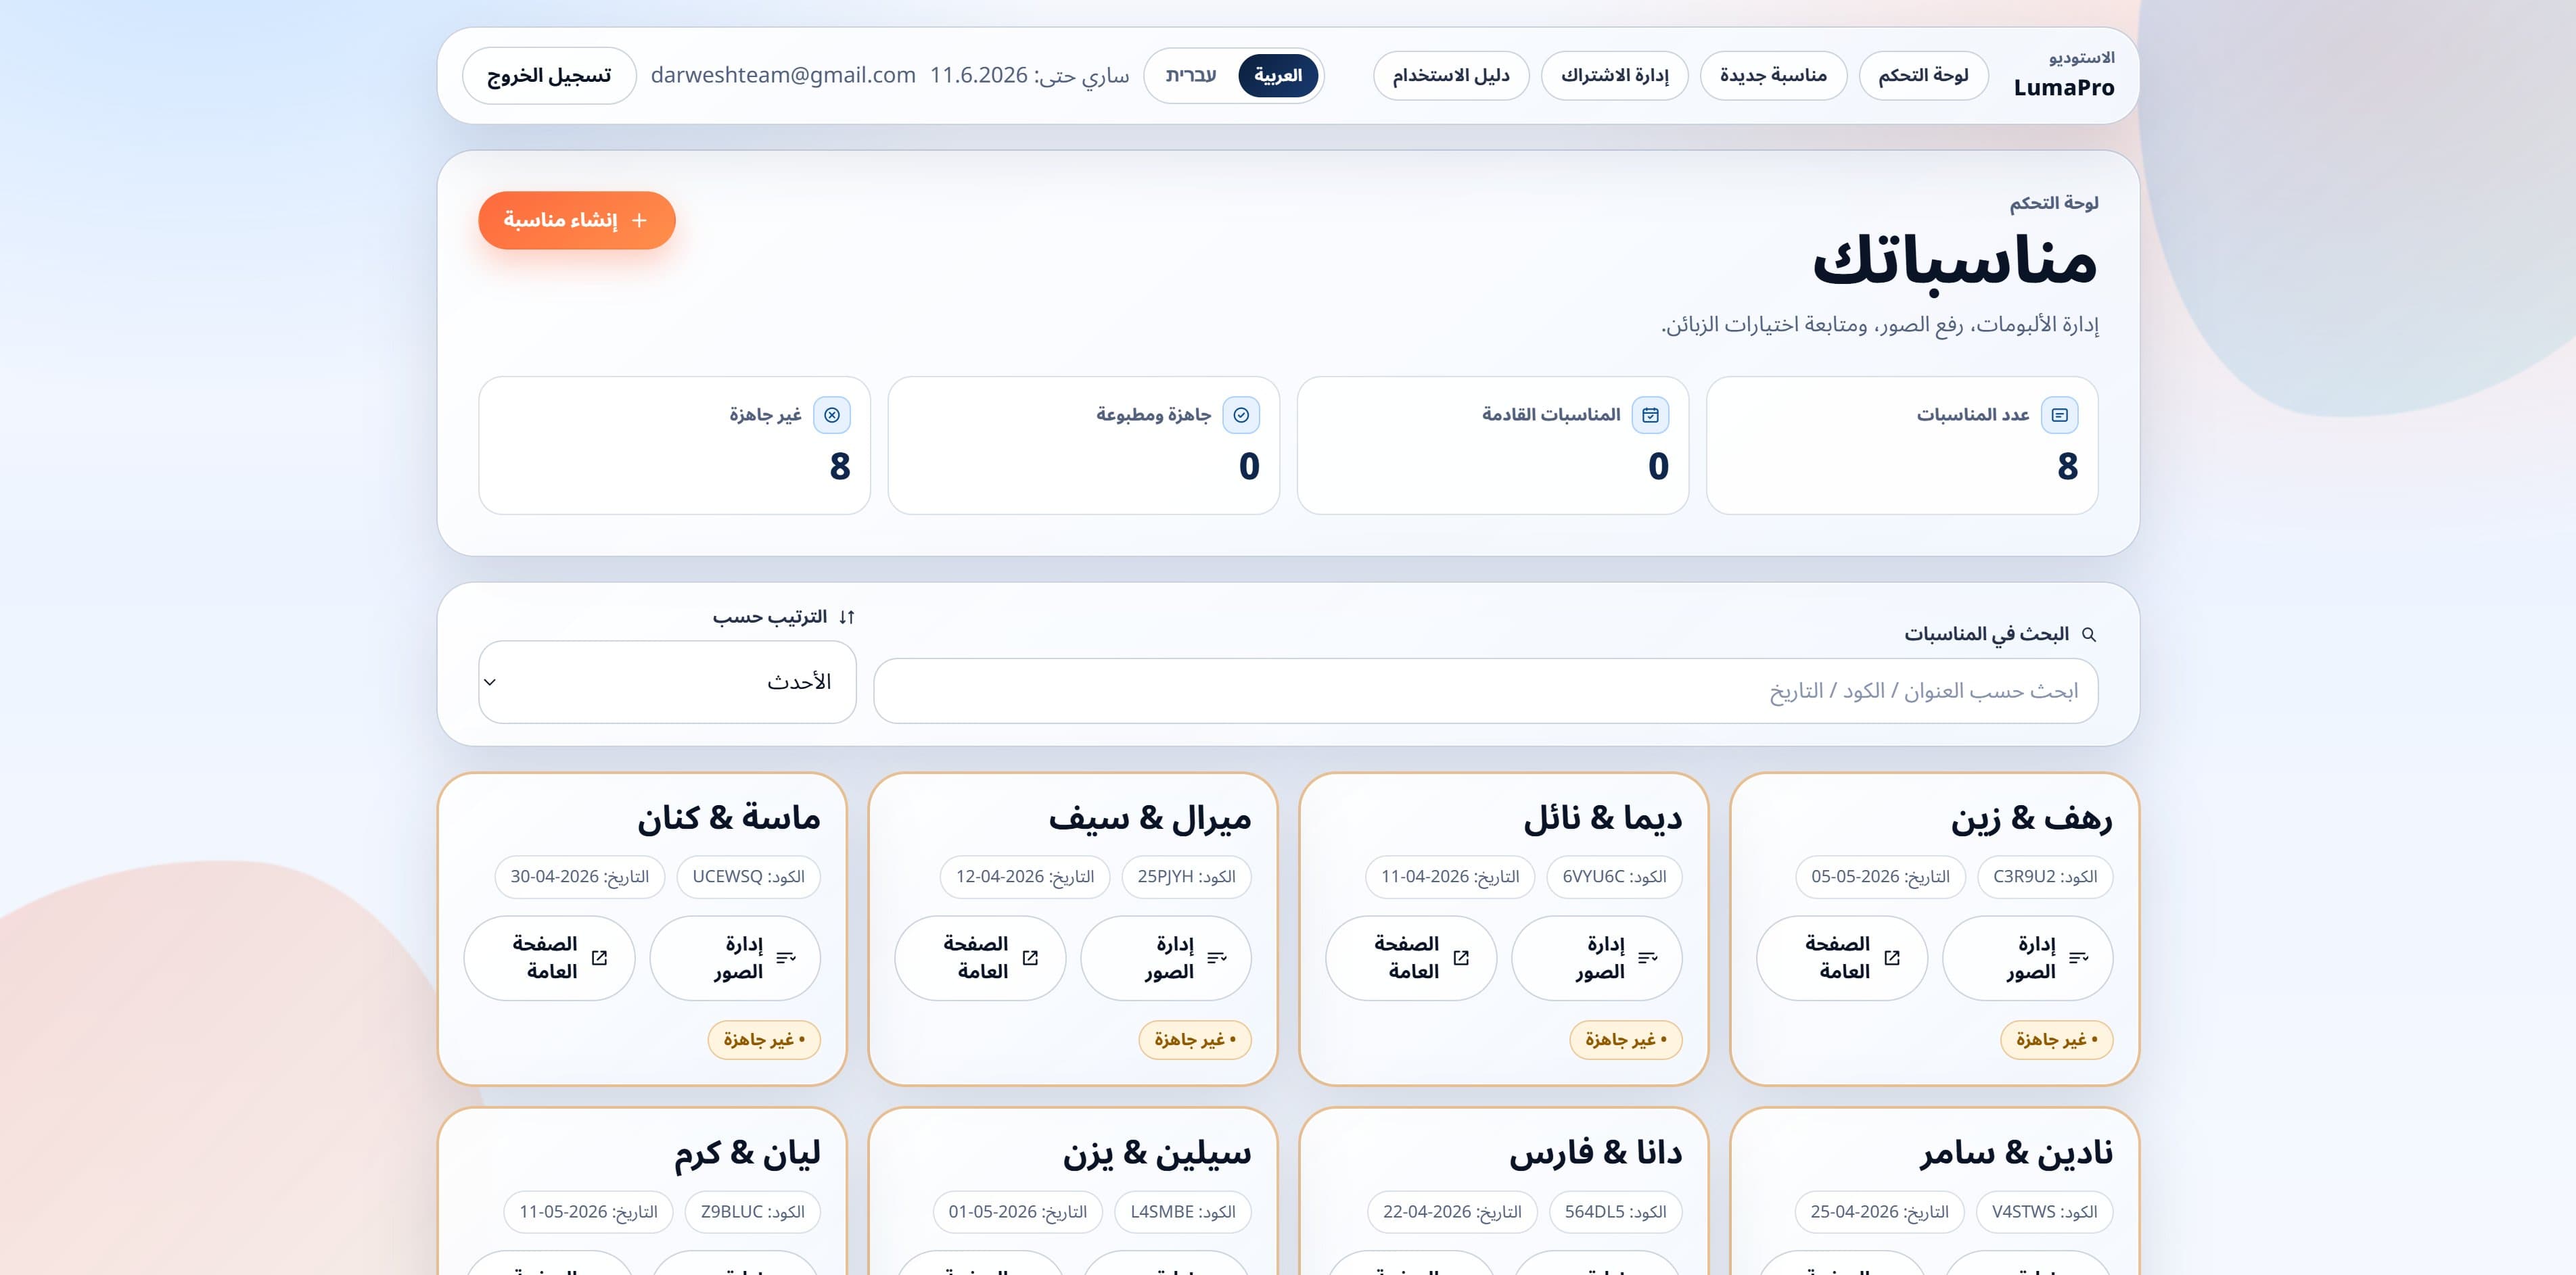The width and height of the screenshot is (2576, 1275).
Task: Open الصفحة العامة for ميرال & سيف
Action: coord(979,957)
